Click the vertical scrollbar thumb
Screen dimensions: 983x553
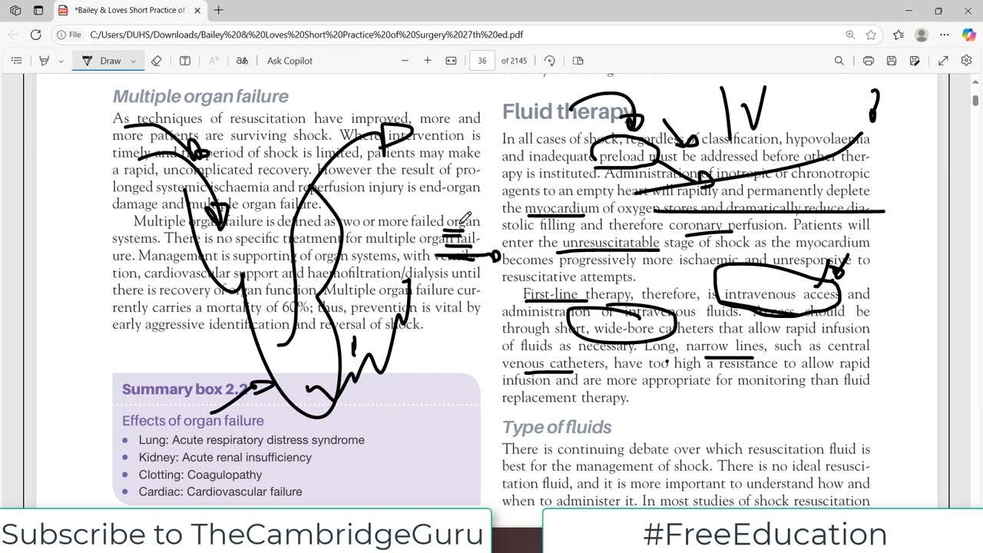[x=975, y=101]
